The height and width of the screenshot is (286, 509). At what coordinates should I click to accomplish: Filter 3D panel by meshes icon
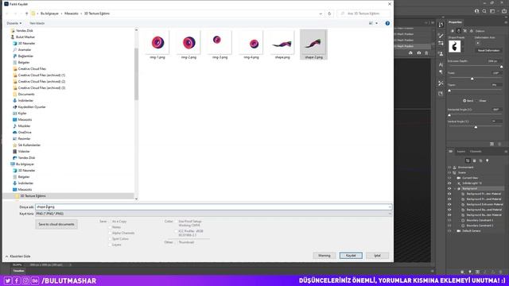[474, 160]
